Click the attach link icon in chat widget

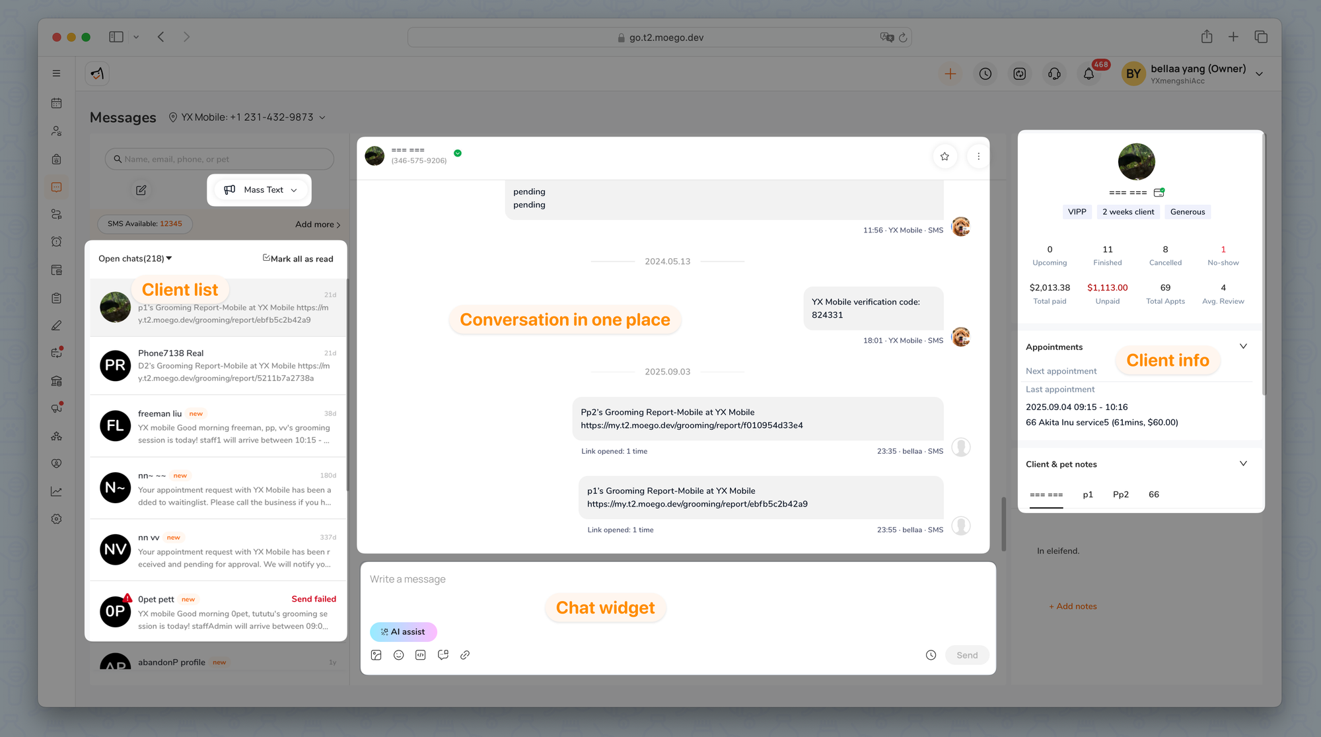pyautogui.click(x=465, y=655)
